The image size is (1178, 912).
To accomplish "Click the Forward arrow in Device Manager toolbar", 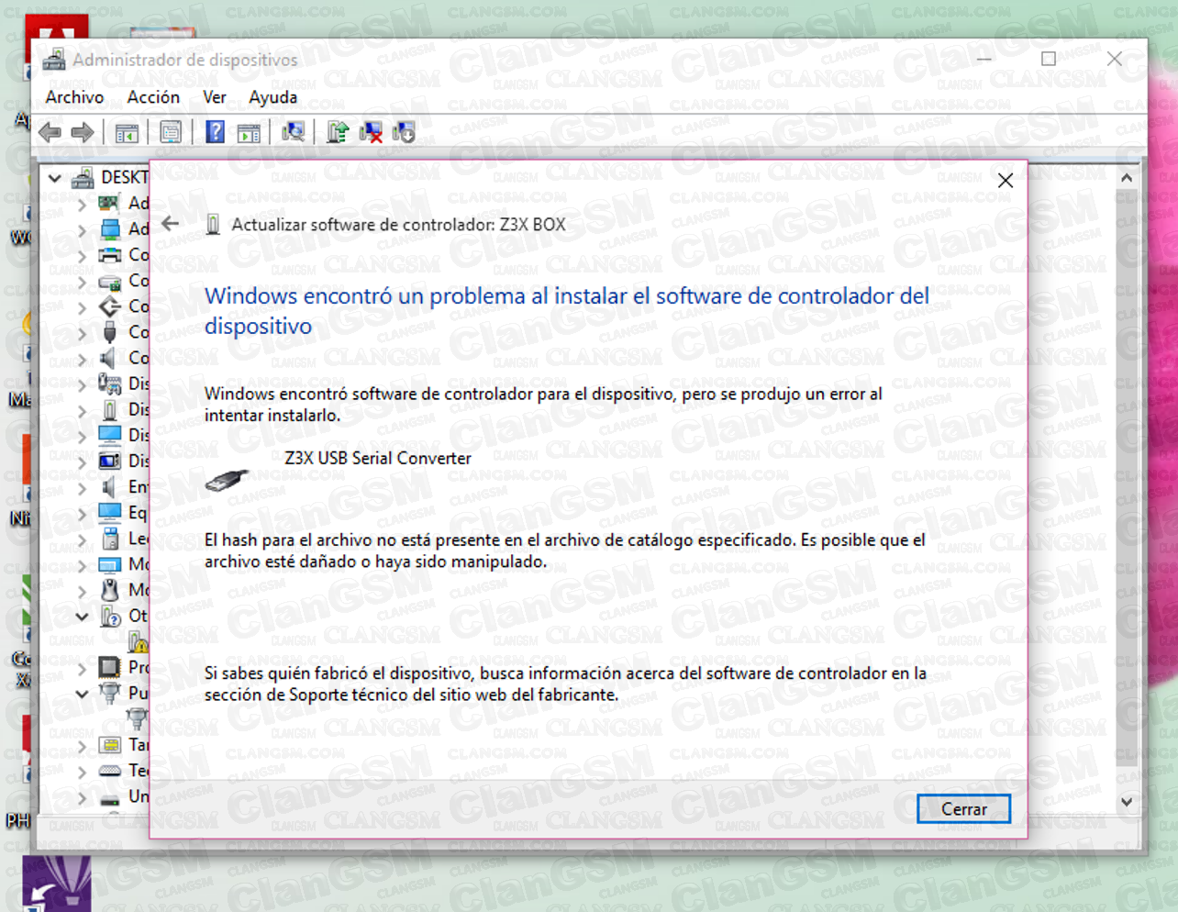I will 83,132.
